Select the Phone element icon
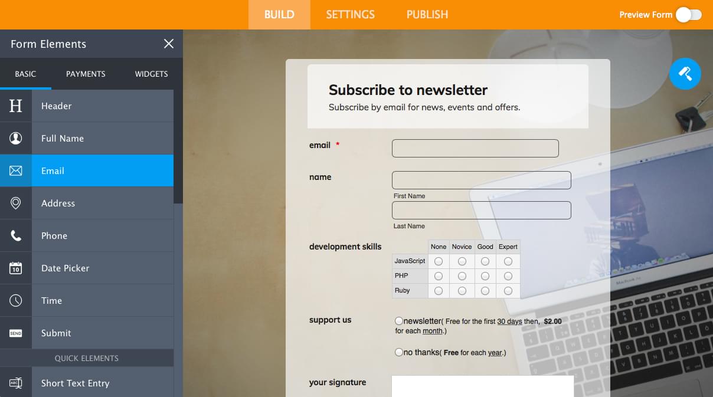The image size is (713, 397). click(16, 235)
